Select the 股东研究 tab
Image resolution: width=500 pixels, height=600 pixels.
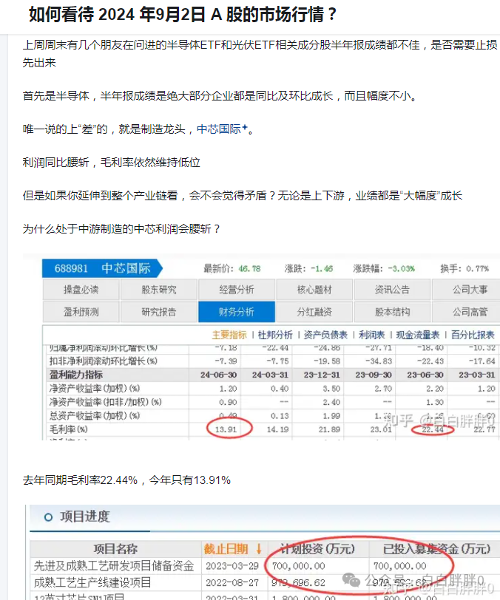click(x=158, y=290)
